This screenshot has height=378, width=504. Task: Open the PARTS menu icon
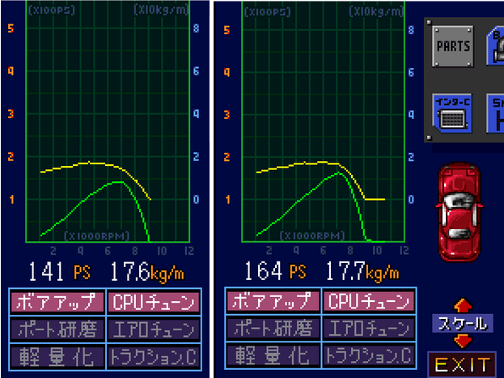pyautogui.click(x=453, y=46)
